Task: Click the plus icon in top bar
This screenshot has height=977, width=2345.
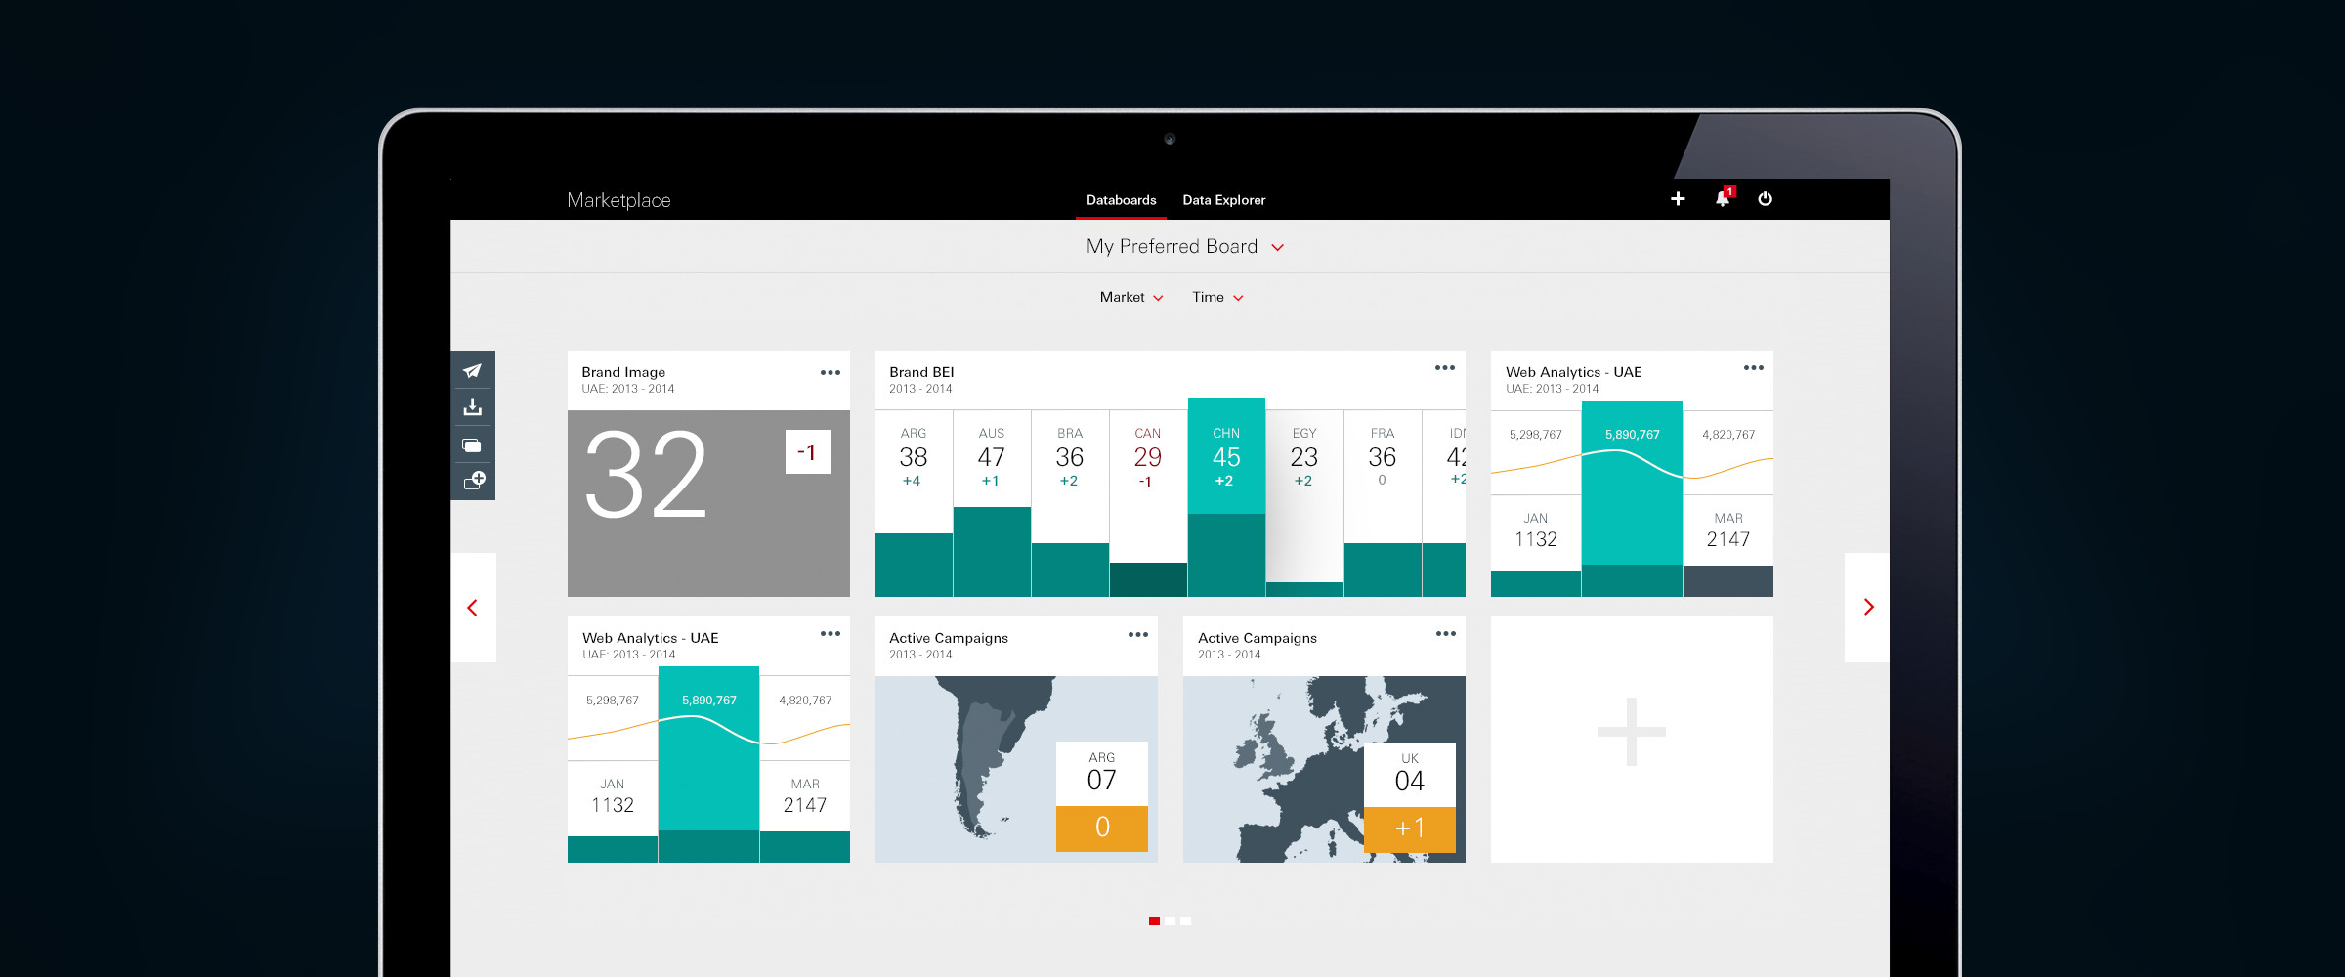Action: pos(1678,199)
